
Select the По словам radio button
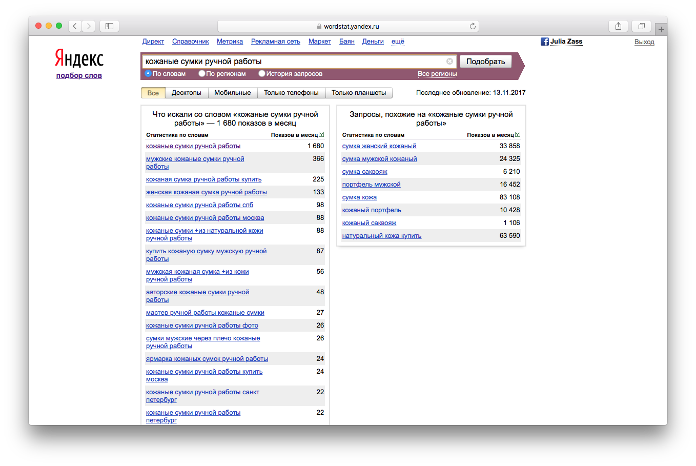click(148, 73)
